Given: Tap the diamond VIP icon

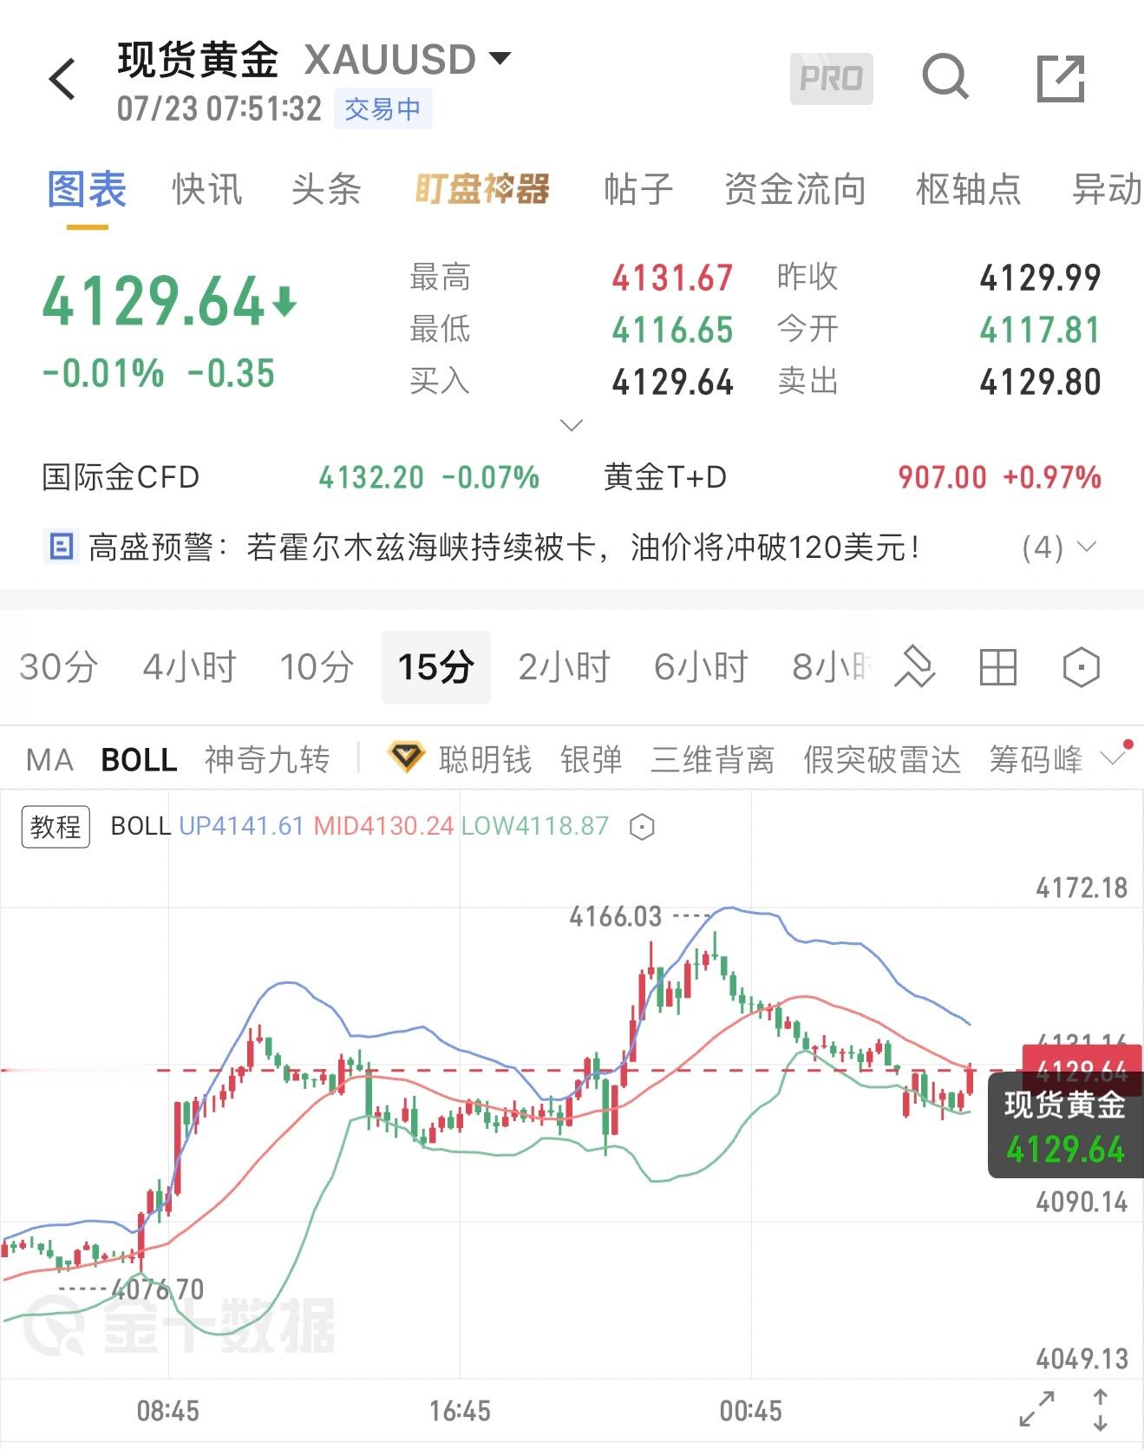Looking at the screenshot, I should 405,757.
